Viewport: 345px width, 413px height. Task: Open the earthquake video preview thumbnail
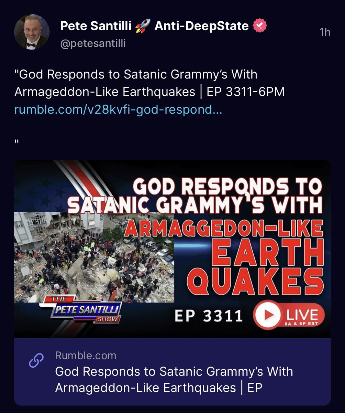172,249
